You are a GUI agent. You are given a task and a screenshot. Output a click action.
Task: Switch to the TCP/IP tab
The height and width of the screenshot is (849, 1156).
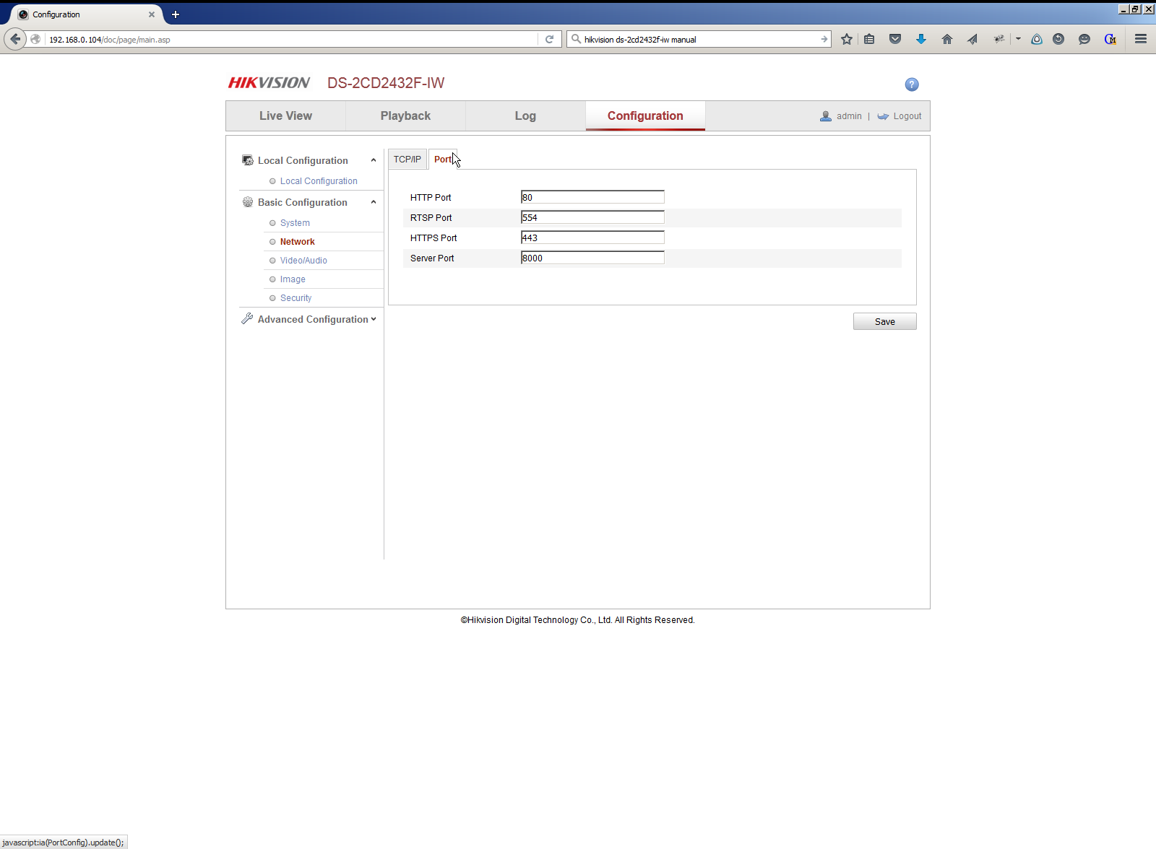coord(407,159)
